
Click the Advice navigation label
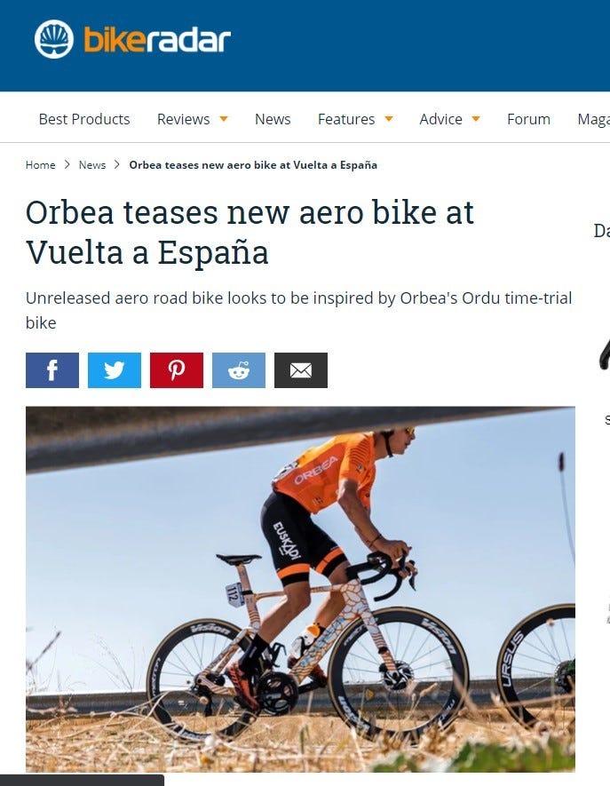coord(440,119)
